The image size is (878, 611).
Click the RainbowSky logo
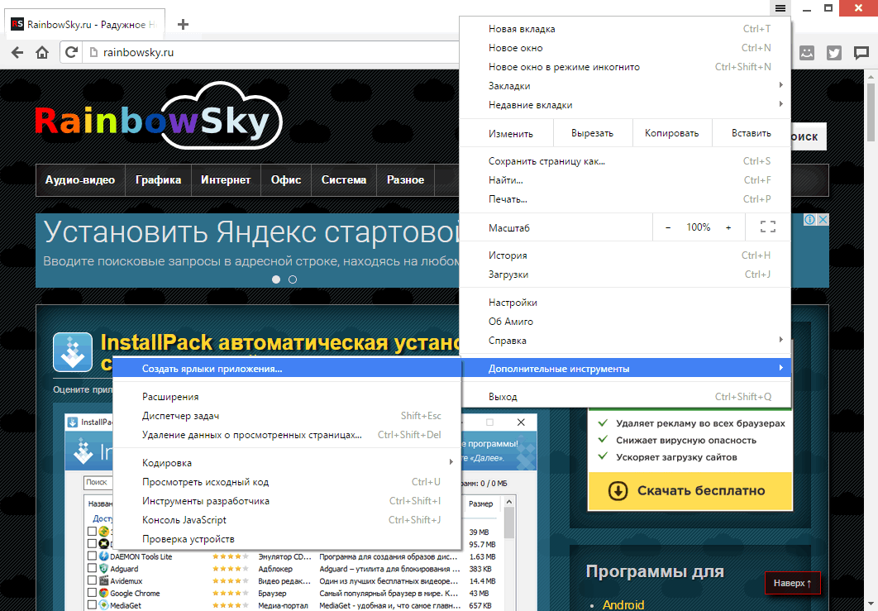coord(159,117)
